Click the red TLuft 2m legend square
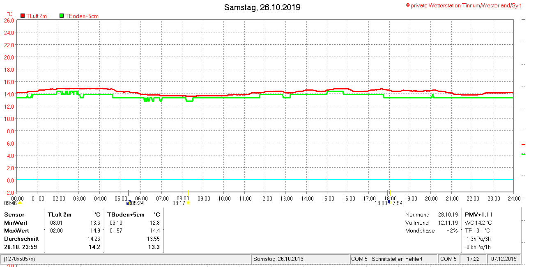This screenshot has height=267, width=538. point(23,16)
